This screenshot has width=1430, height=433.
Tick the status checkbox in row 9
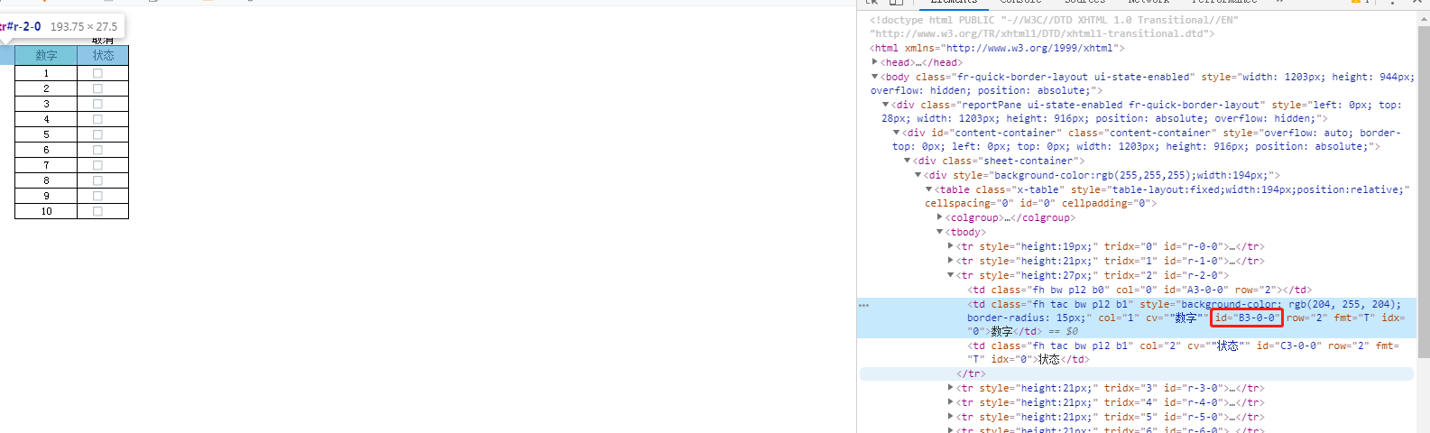point(97,196)
